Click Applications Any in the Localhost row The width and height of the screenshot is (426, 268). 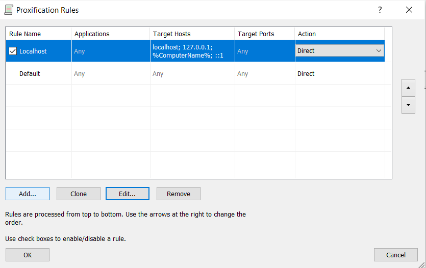pyautogui.click(x=79, y=51)
